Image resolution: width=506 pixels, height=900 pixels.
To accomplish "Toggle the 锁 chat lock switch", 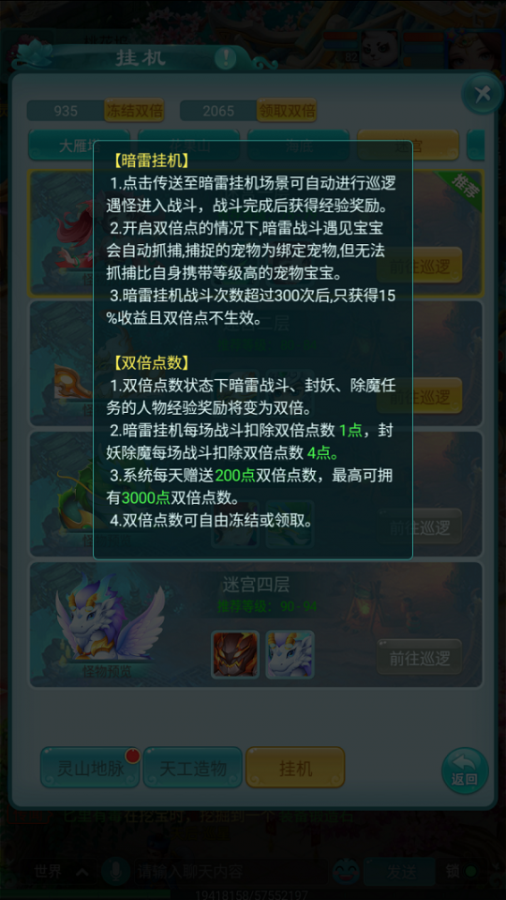I will pyautogui.click(x=461, y=872).
